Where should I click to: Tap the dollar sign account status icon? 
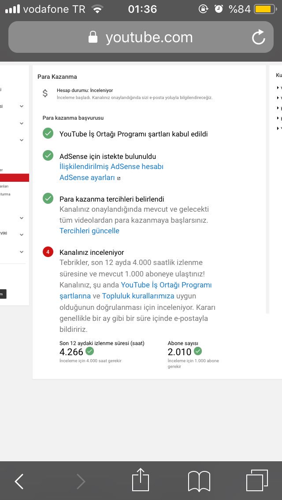(x=45, y=93)
